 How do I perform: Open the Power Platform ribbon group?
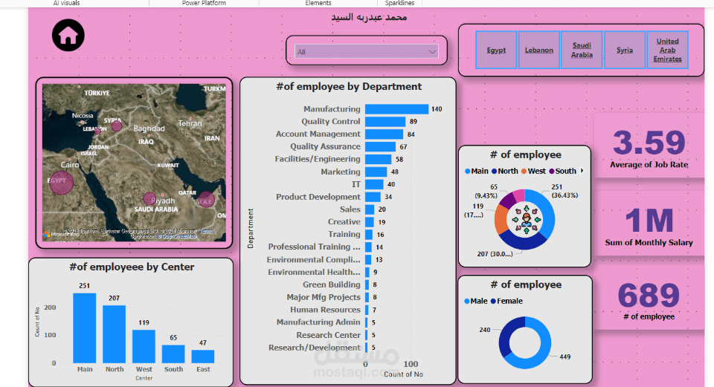pyautogui.click(x=204, y=3)
